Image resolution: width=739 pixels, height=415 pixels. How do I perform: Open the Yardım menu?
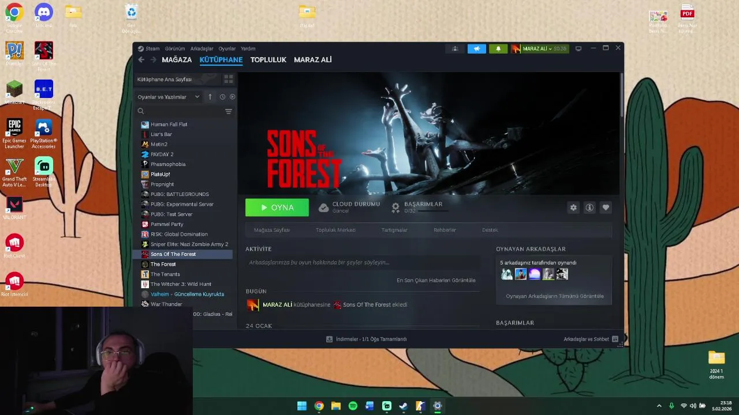click(x=248, y=49)
